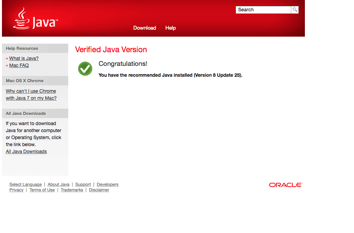
Task: Open the Terms of Use link
Action: click(42, 190)
